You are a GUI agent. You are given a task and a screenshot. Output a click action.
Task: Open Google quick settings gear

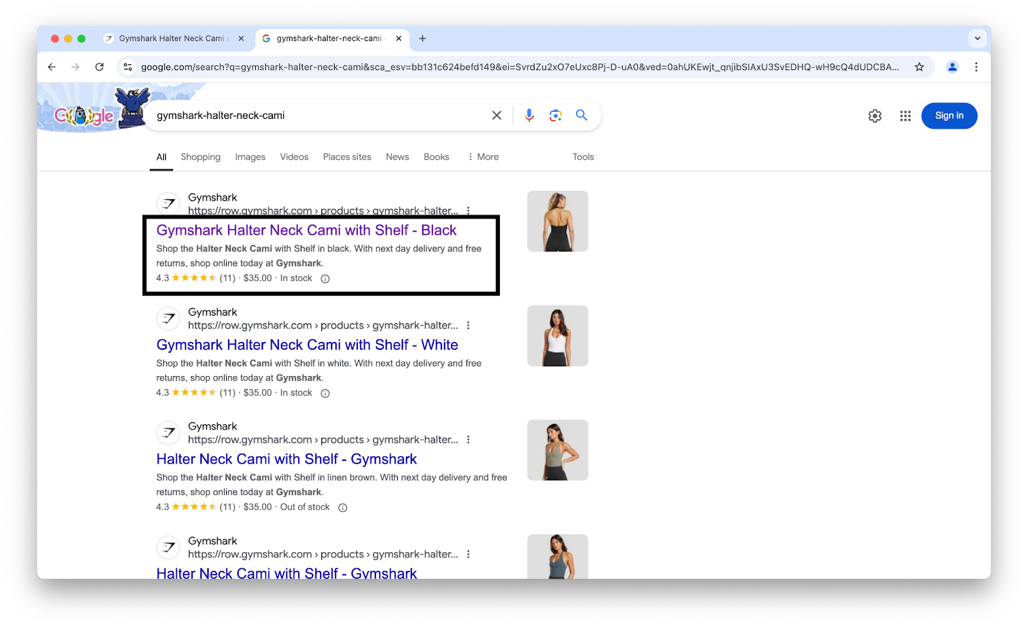(x=875, y=116)
